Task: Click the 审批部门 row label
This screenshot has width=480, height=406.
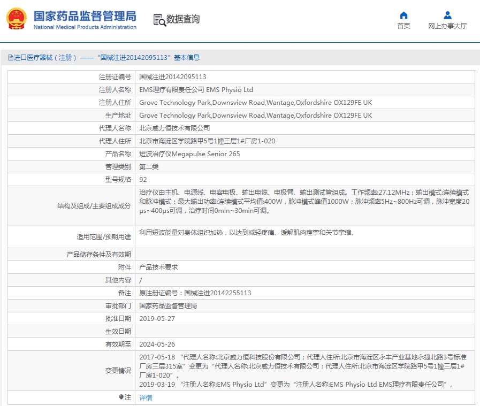Action: point(118,305)
